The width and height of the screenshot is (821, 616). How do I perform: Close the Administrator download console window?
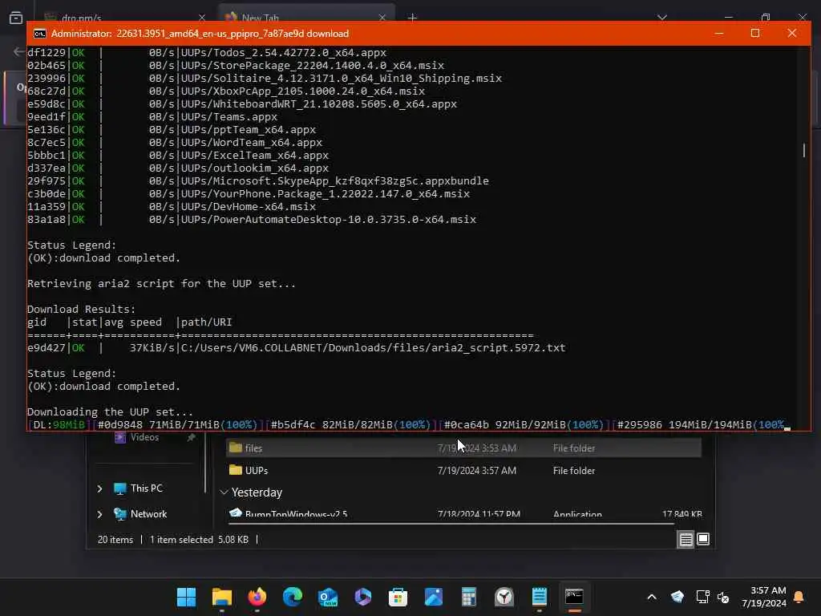[791, 33]
